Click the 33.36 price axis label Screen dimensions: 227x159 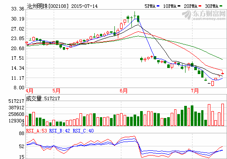17,9
